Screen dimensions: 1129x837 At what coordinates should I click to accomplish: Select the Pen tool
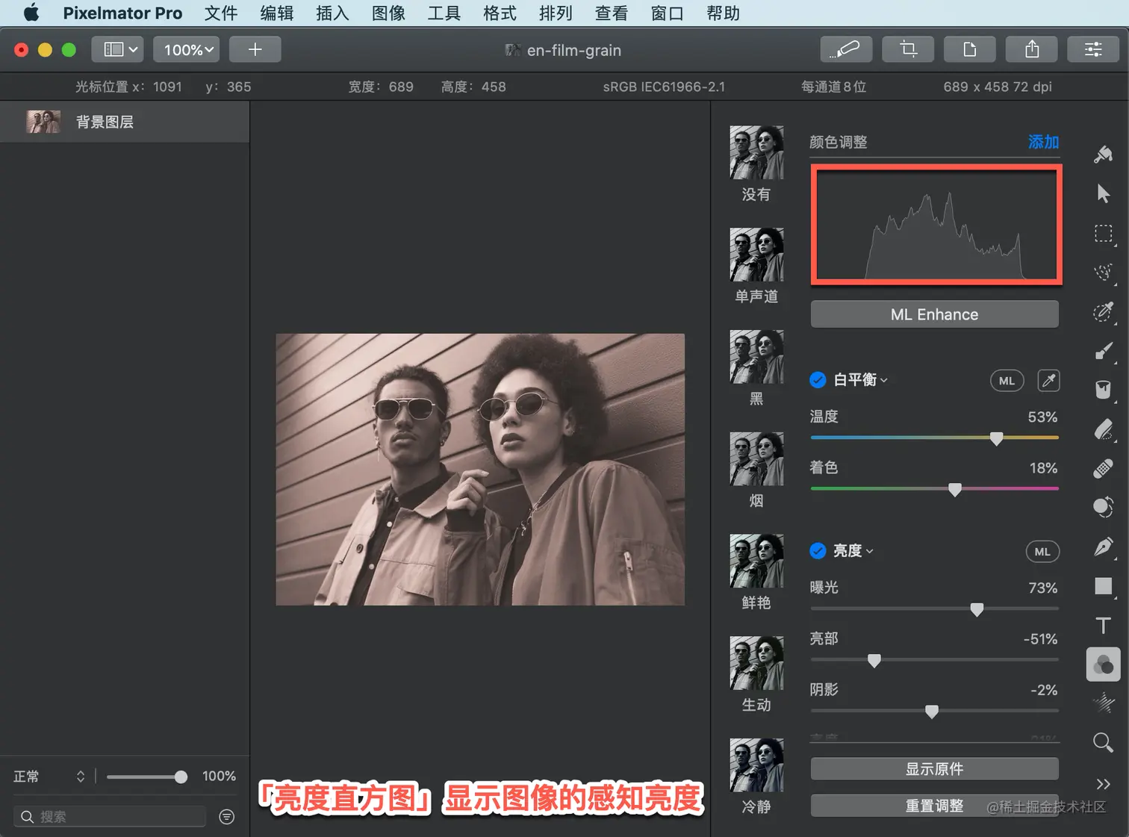pyautogui.click(x=1103, y=547)
